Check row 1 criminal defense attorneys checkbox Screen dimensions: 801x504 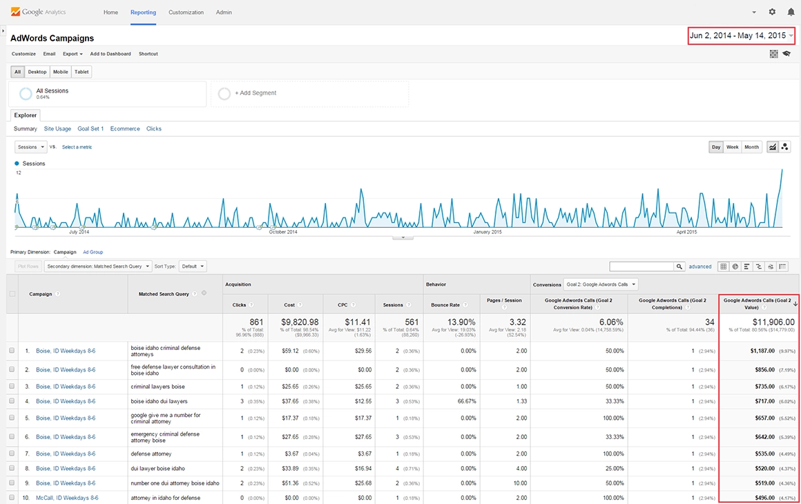coord(12,351)
